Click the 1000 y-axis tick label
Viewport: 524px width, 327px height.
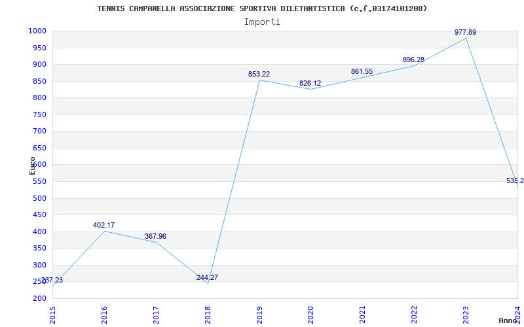point(37,31)
